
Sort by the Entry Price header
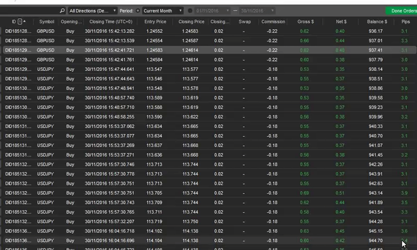(155, 21)
